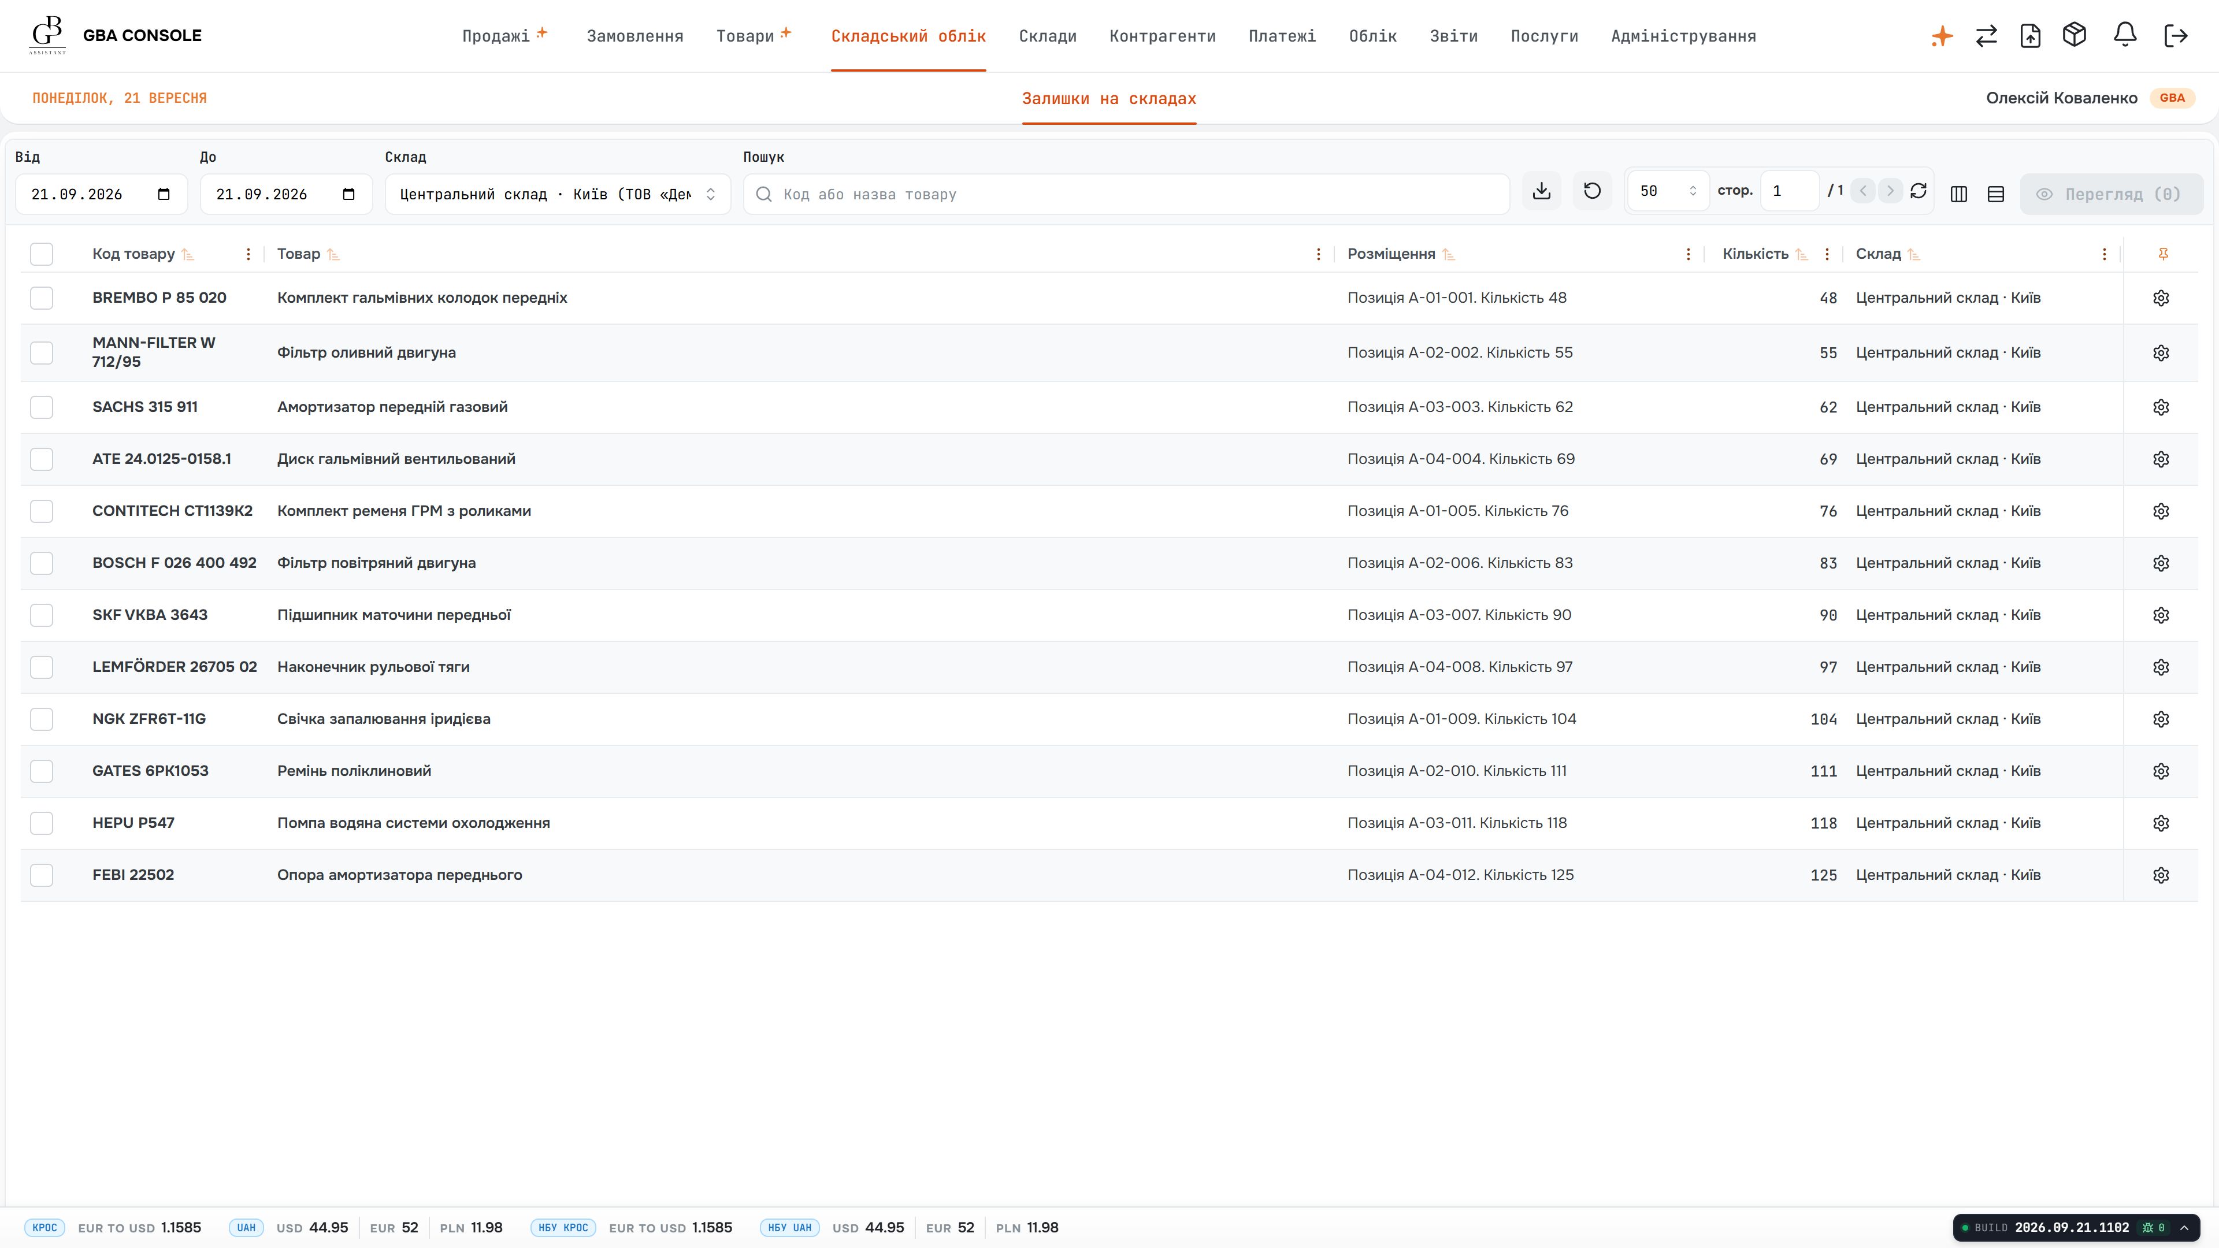Click the GBA CONSOLE logo link
This screenshot has width=2219, height=1248.
[116, 35]
